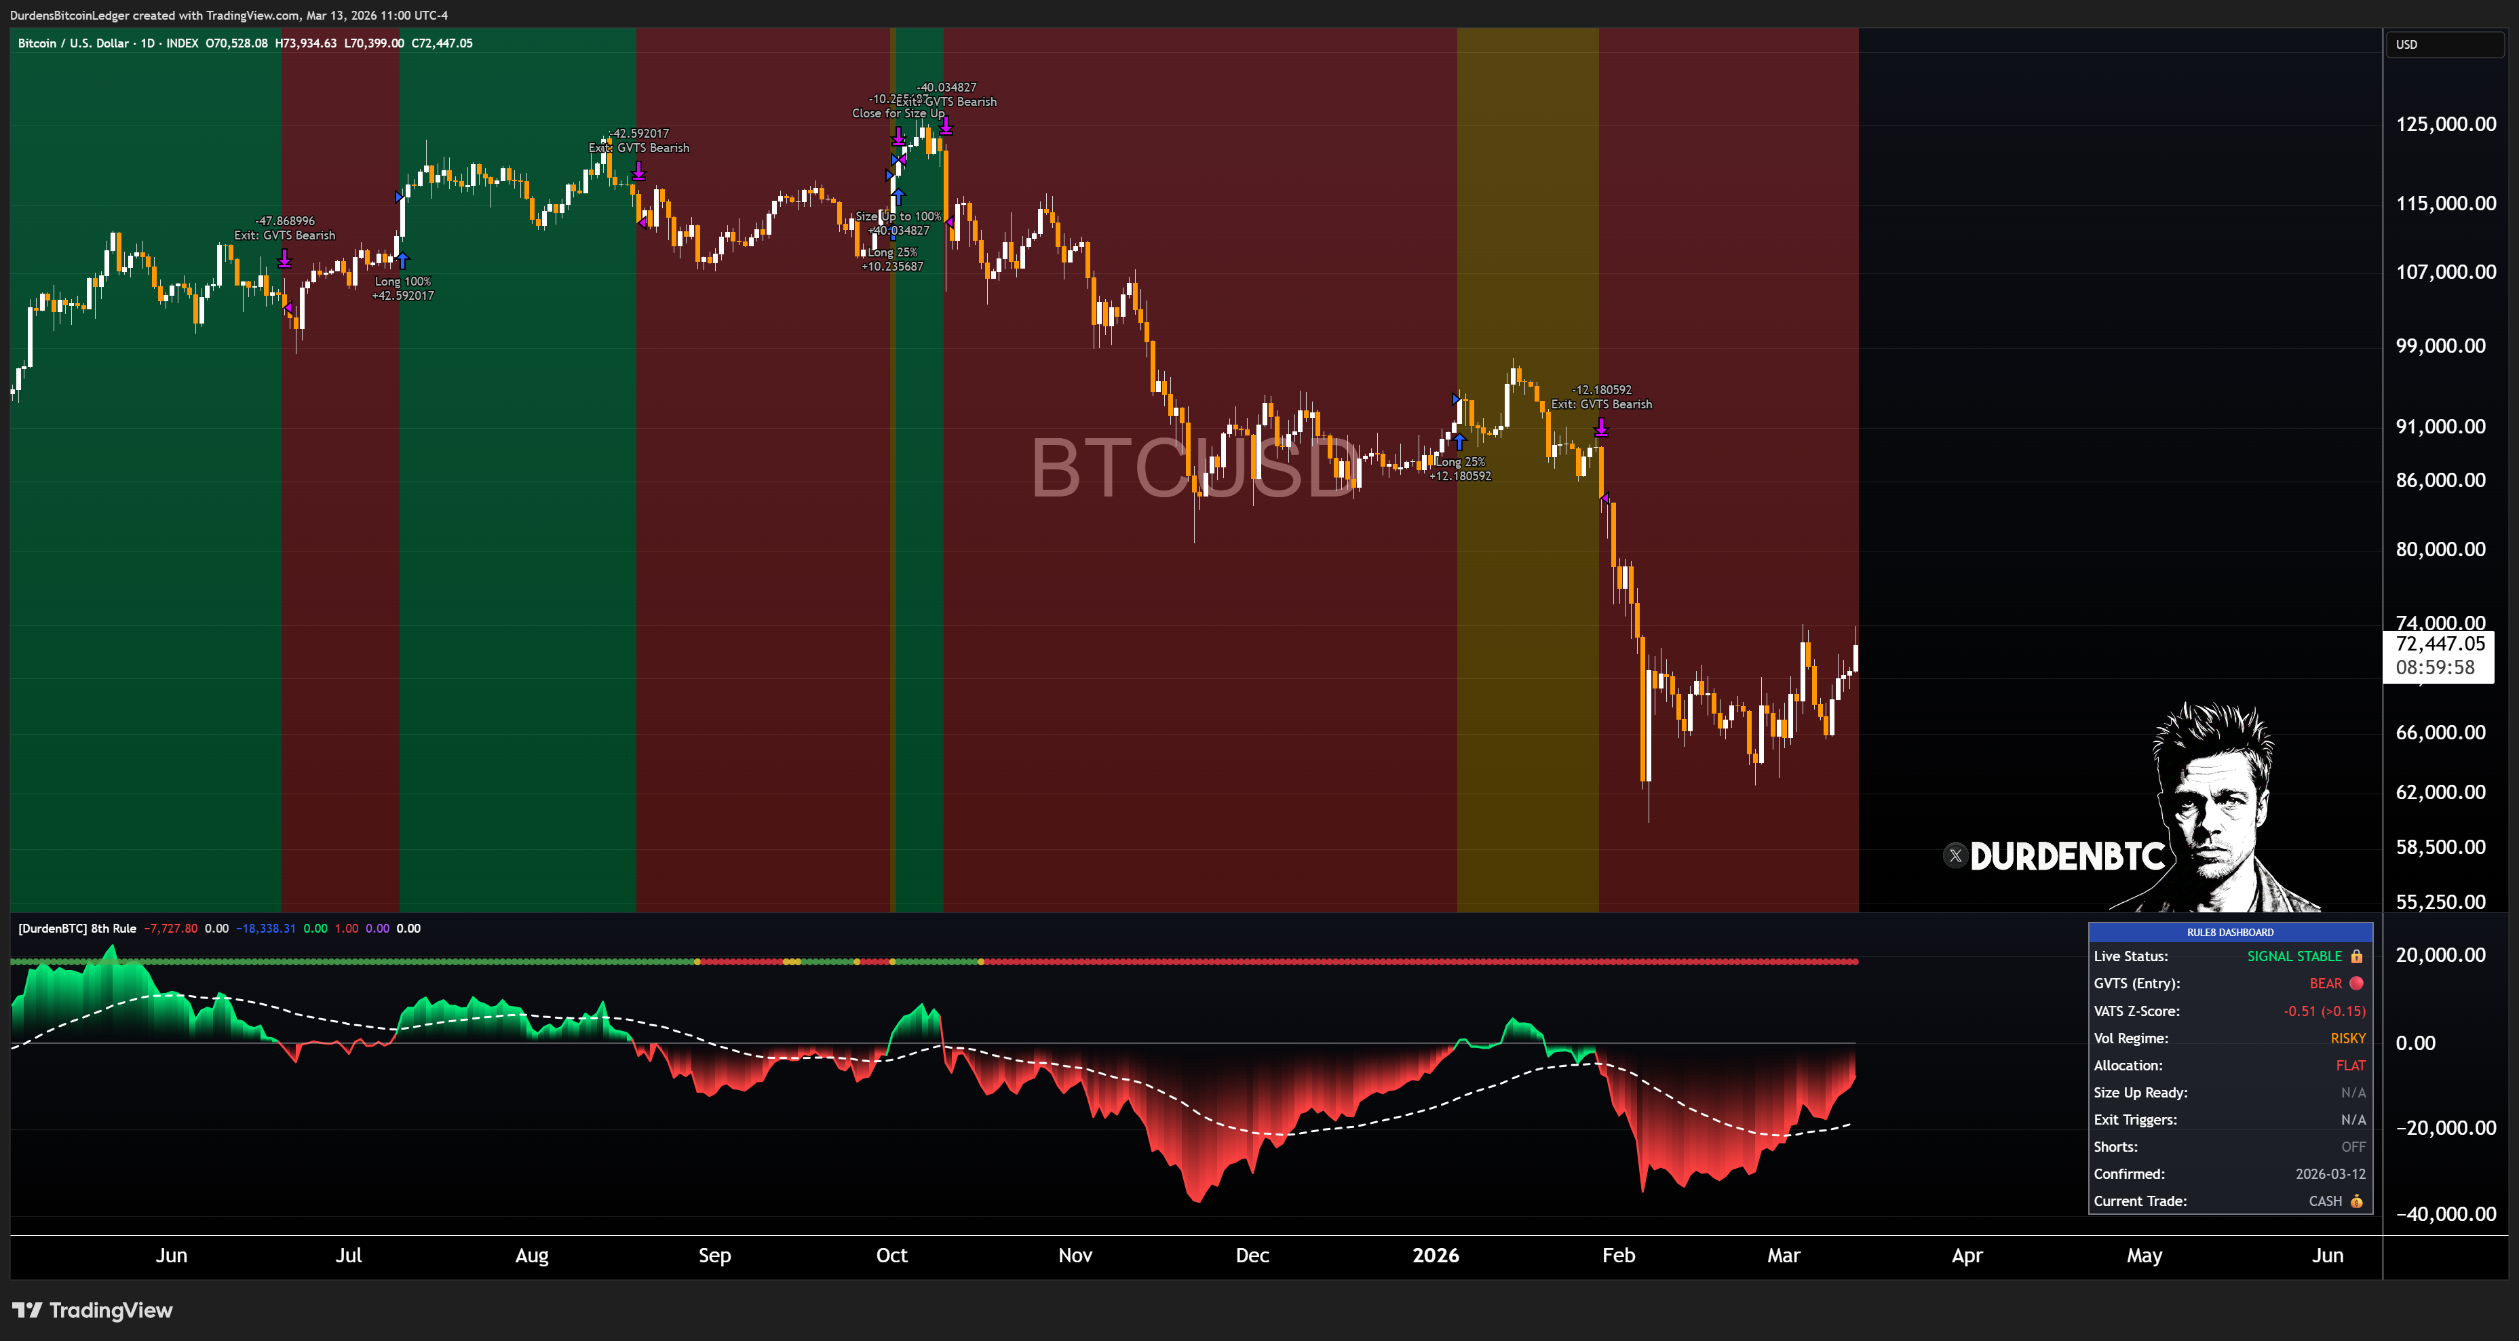
Task: Click the lock icon beside SIGNAL STABLE
Action: [x=2357, y=957]
